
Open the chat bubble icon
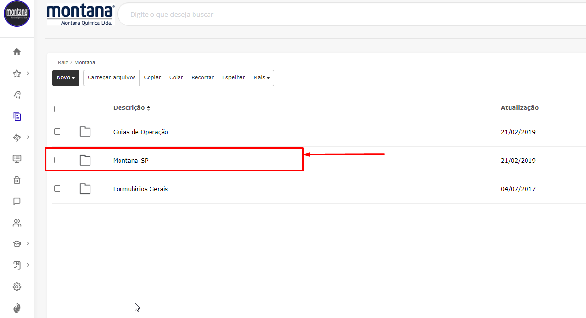click(x=17, y=201)
